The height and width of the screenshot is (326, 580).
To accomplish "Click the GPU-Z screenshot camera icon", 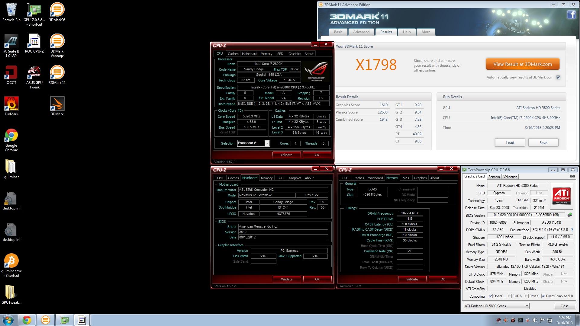I will pyautogui.click(x=572, y=177).
